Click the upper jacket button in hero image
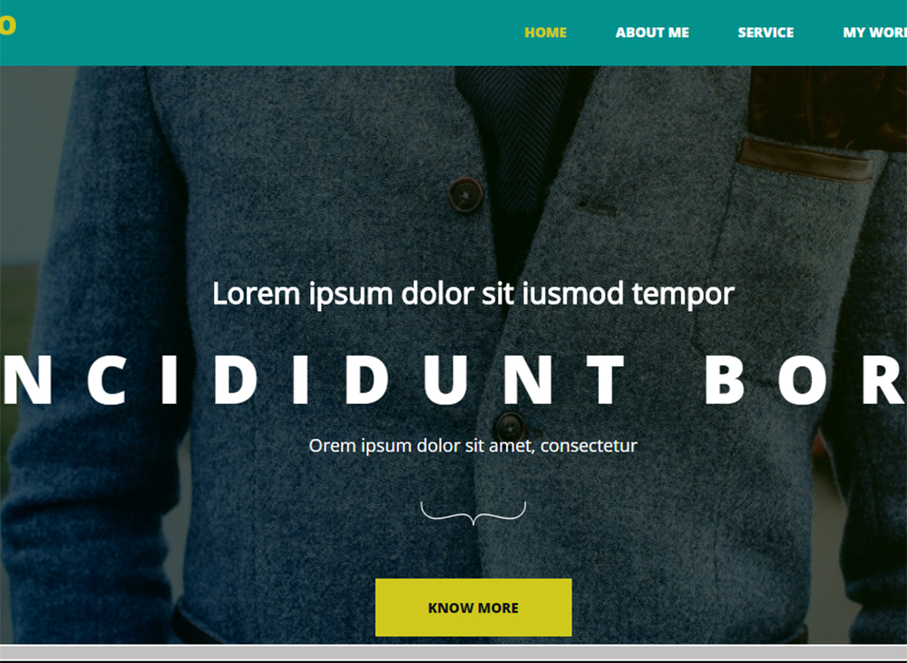The width and height of the screenshot is (907, 663). point(466,195)
